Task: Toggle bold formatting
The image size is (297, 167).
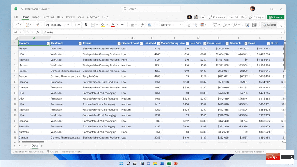Action: click(x=86, y=25)
